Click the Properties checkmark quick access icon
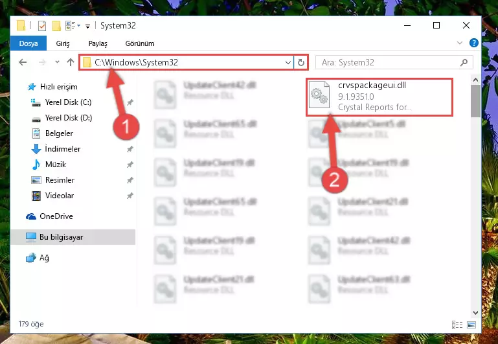 42,26
